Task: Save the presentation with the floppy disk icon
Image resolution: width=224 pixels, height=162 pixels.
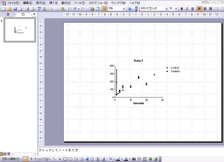Action: (x=15, y=9)
